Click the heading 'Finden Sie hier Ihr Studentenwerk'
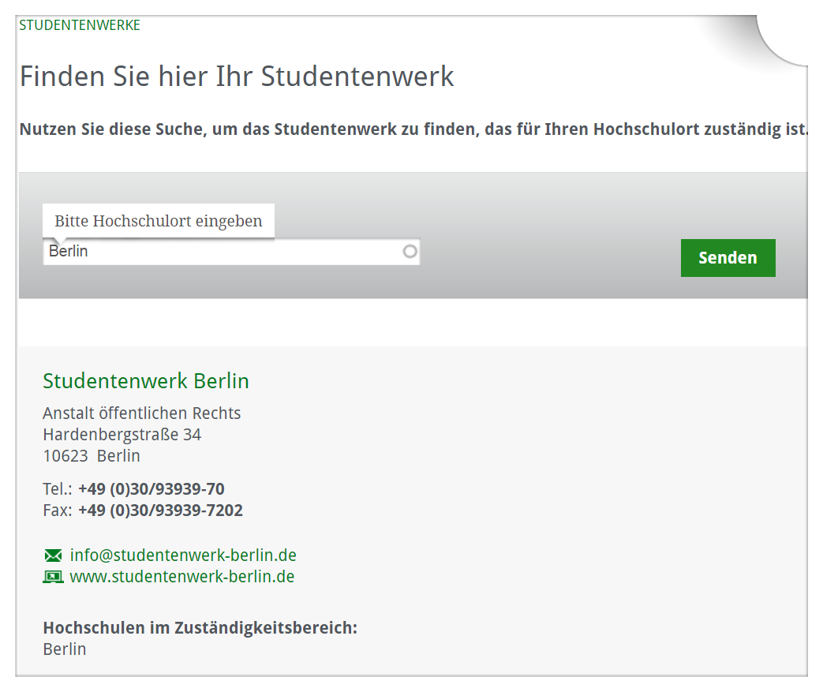 pyautogui.click(x=237, y=76)
